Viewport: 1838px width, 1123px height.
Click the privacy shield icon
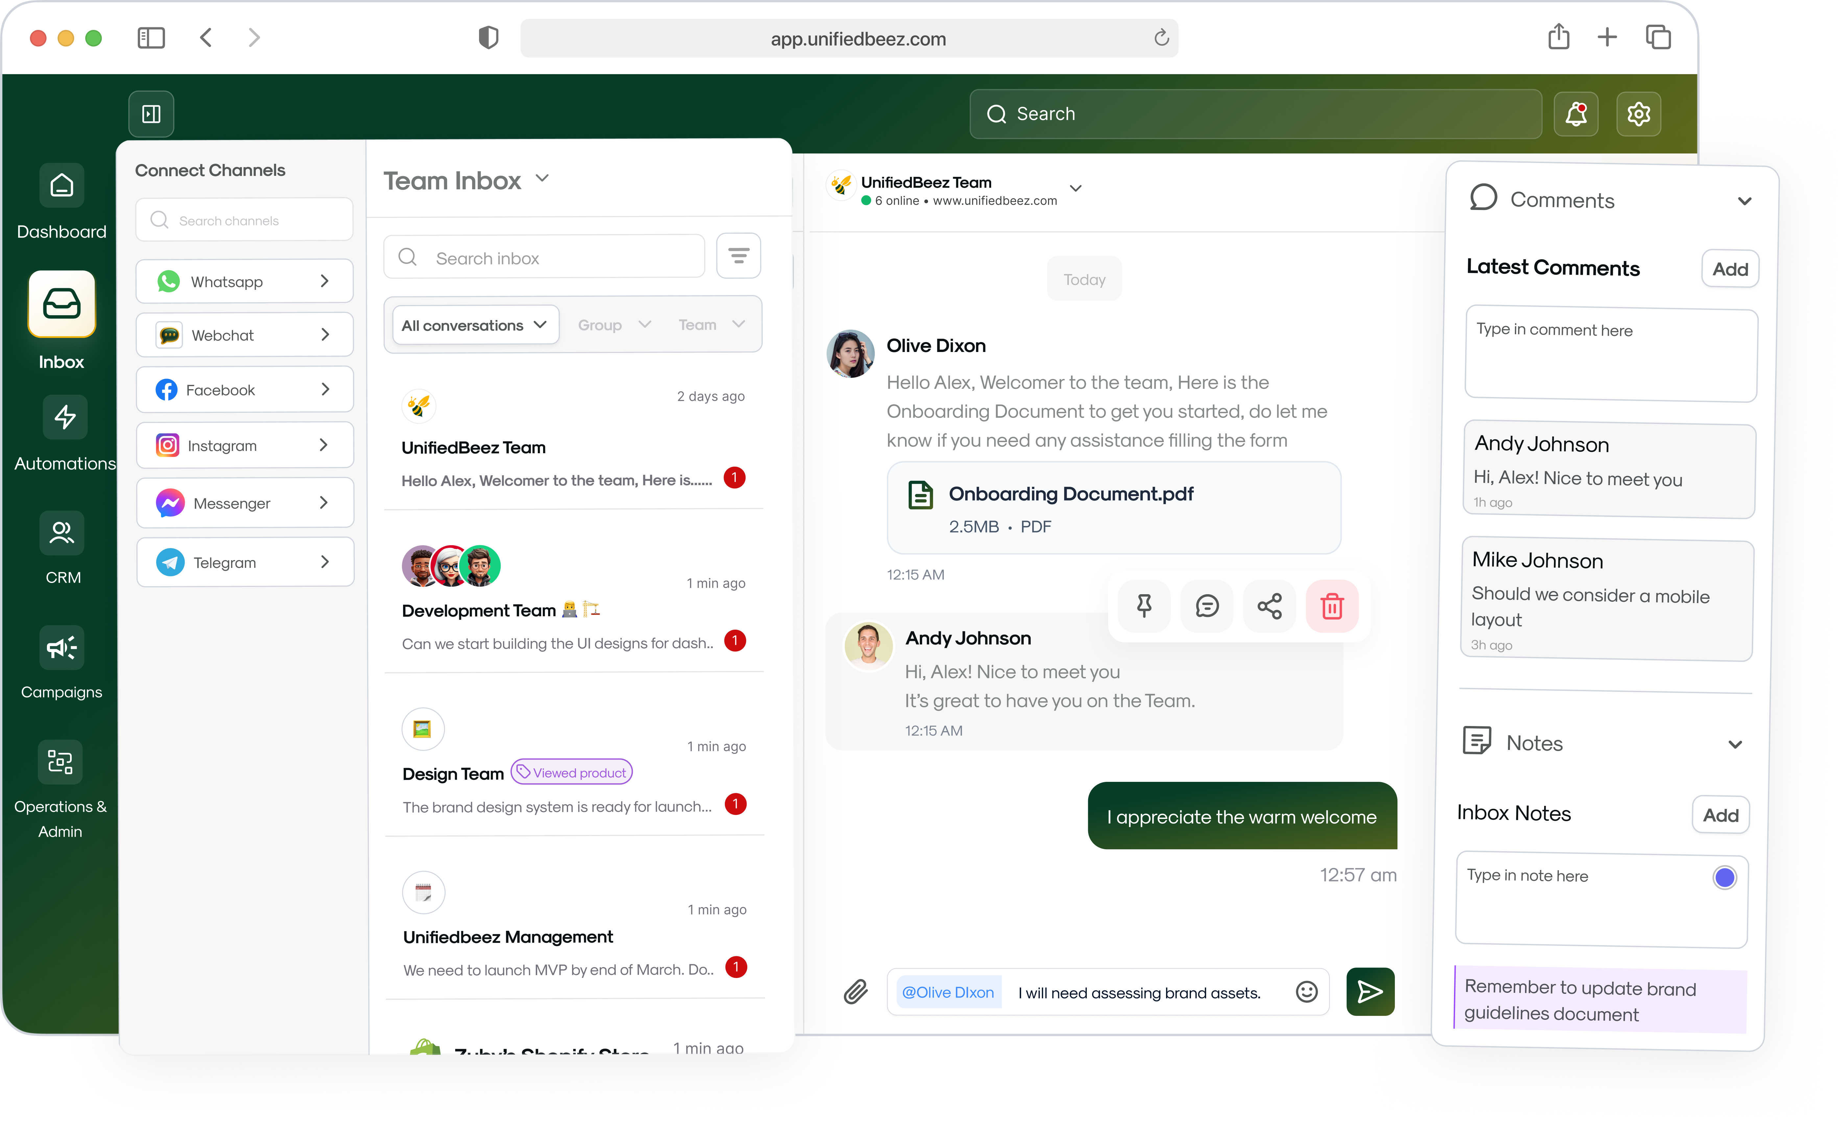click(488, 37)
